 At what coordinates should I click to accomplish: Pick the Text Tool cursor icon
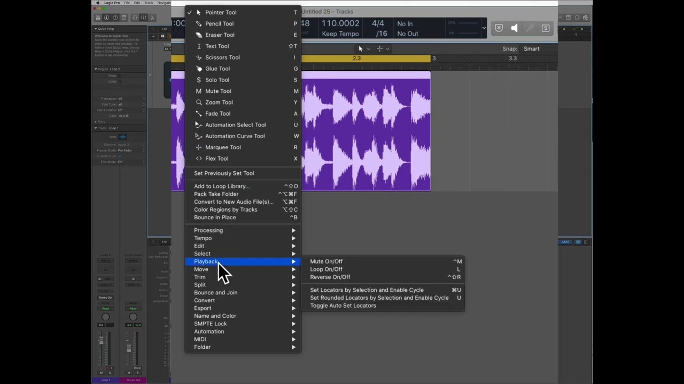click(x=199, y=46)
